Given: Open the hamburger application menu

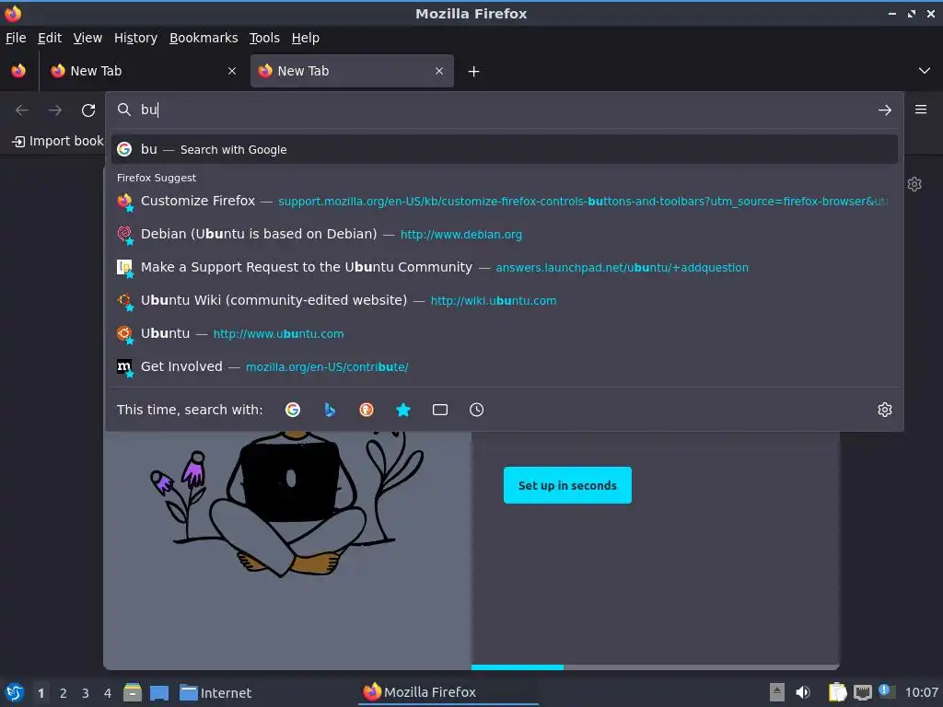Looking at the screenshot, I should 921,110.
